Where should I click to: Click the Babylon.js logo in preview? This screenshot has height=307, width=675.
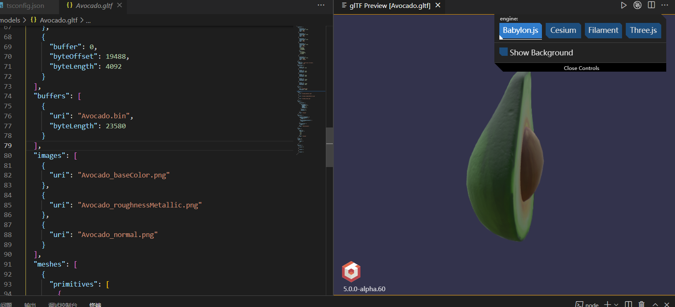[x=351, y=272]
